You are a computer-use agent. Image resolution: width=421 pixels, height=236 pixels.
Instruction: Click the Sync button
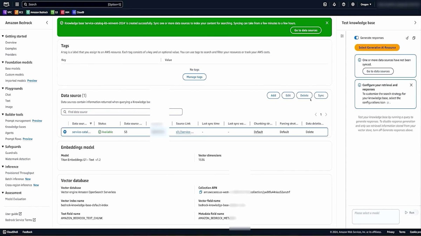[x=321, y=95]
